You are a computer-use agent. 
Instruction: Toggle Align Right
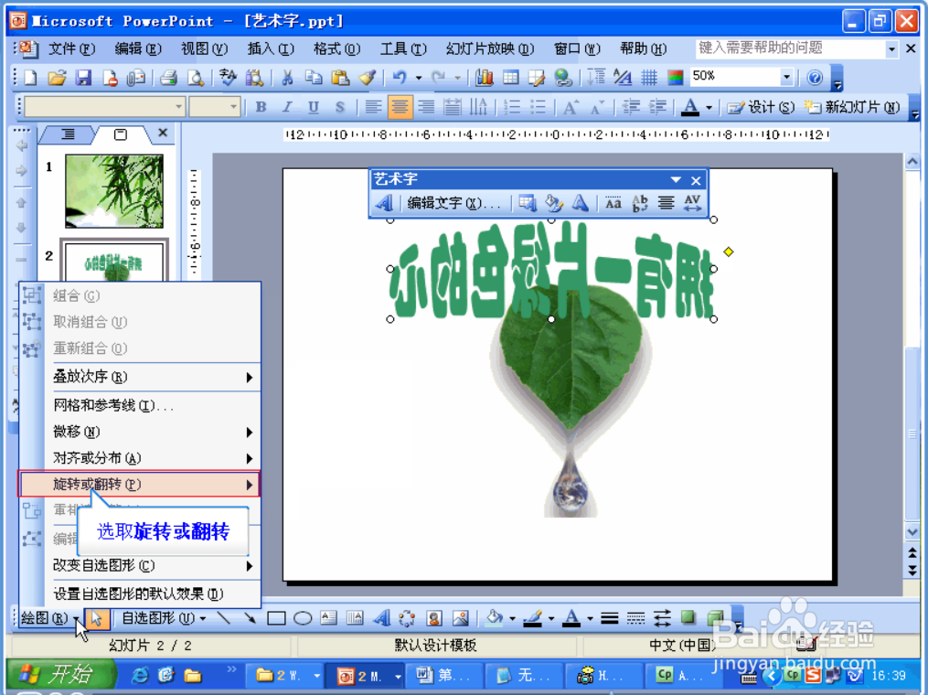pos(426,107)
